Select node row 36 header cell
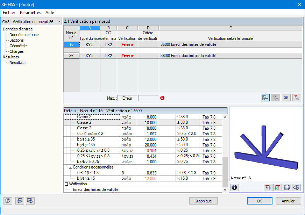 [71, 56]
